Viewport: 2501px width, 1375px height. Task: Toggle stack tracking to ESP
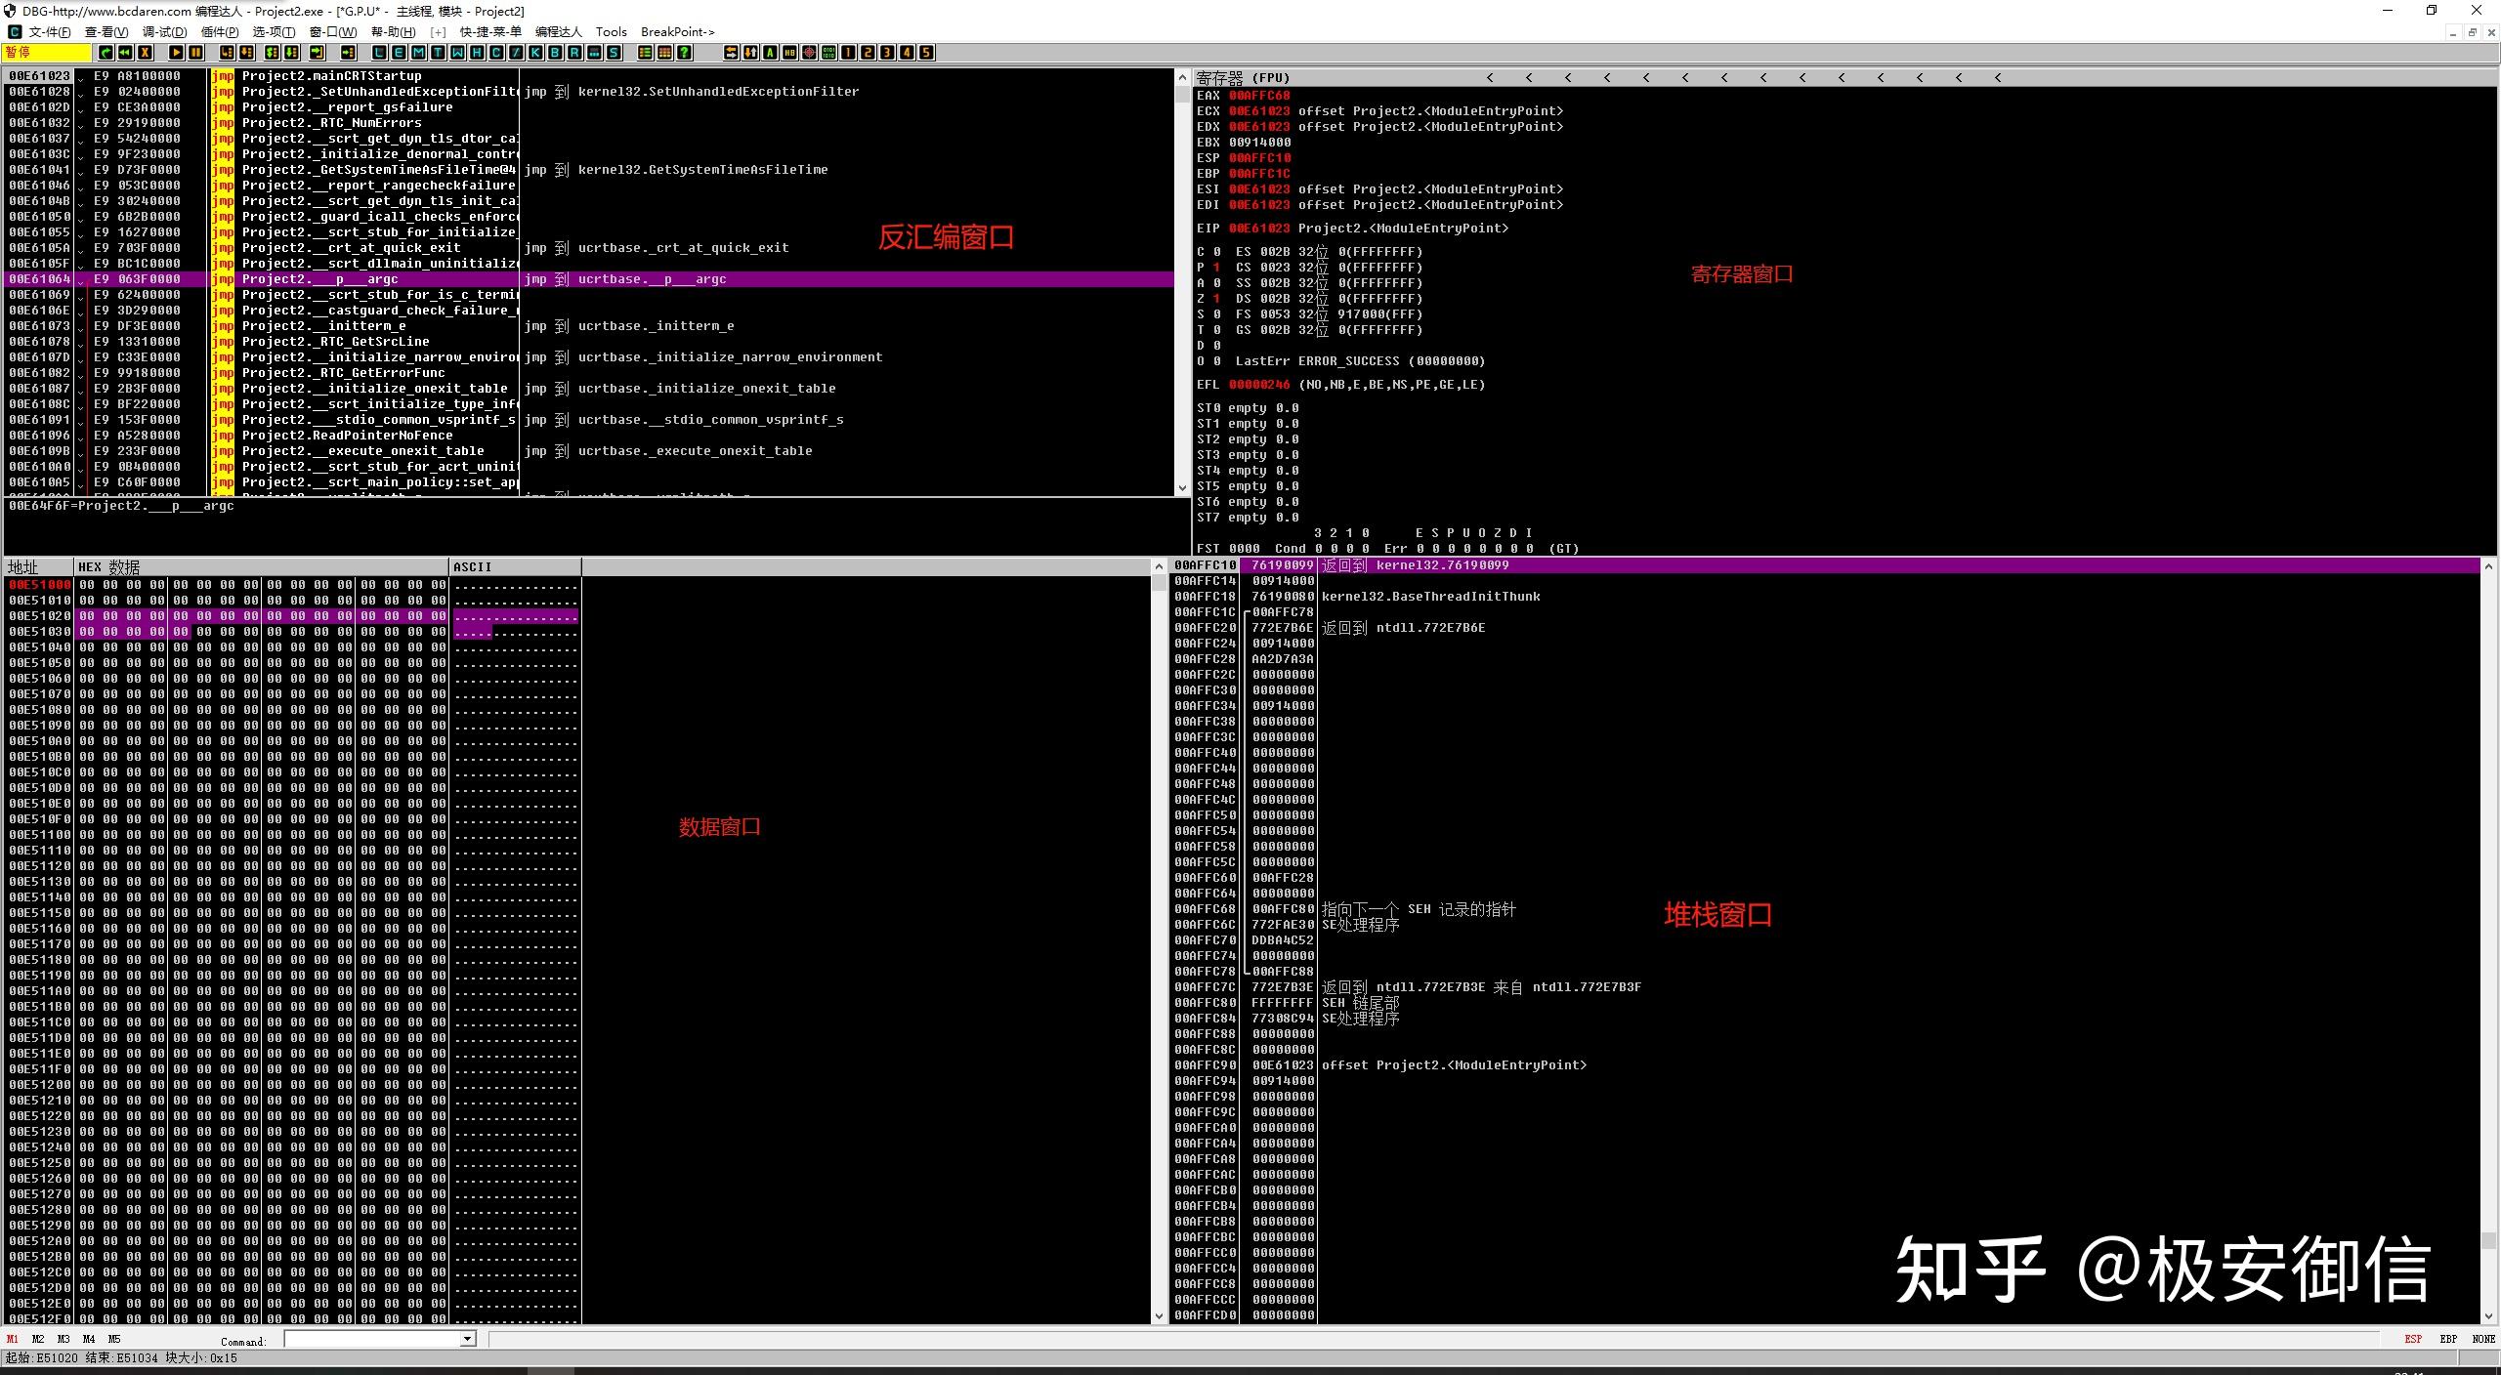(x=2413, y=1339)
